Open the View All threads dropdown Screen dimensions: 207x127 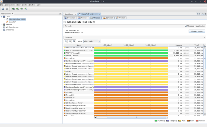tap(99, 41)
